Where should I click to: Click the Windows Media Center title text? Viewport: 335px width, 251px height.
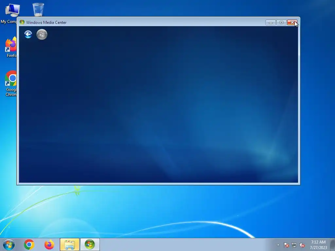pos(46,23)
